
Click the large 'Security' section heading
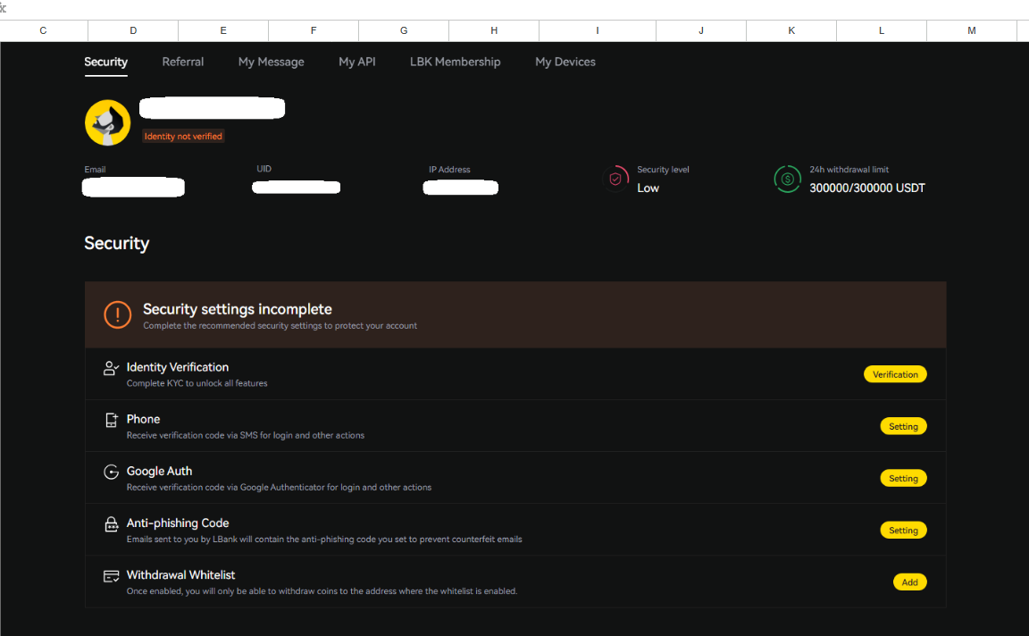pos(117,244)
